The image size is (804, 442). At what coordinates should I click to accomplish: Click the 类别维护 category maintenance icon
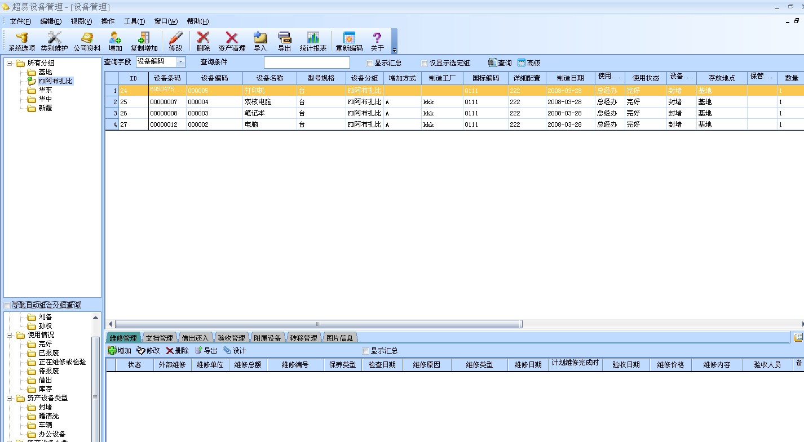[54, 42]
